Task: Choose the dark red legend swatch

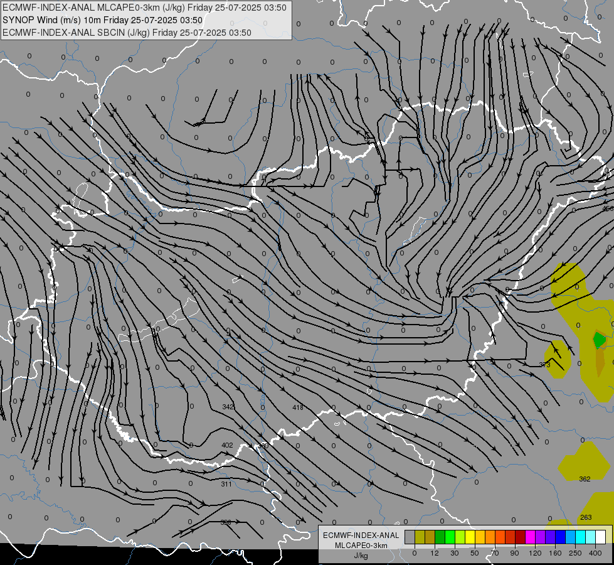Action: coord(521,537)
